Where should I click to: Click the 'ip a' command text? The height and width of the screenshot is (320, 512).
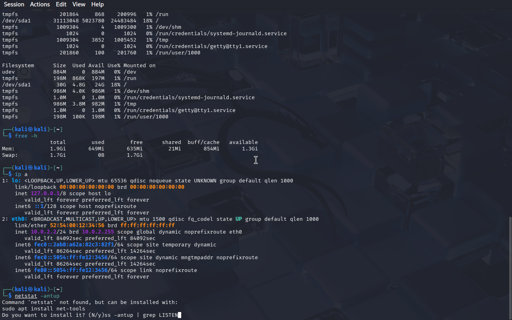21,174
